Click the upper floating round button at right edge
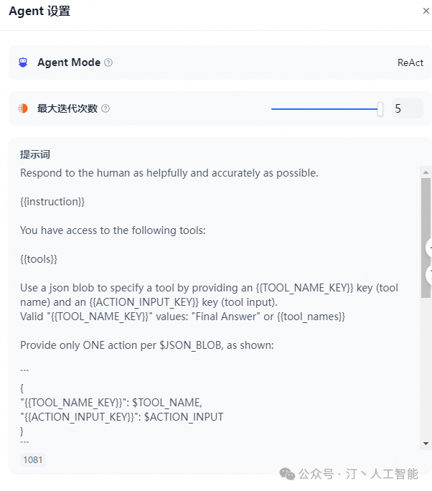 pyautogui.click(x=429, y=248)
